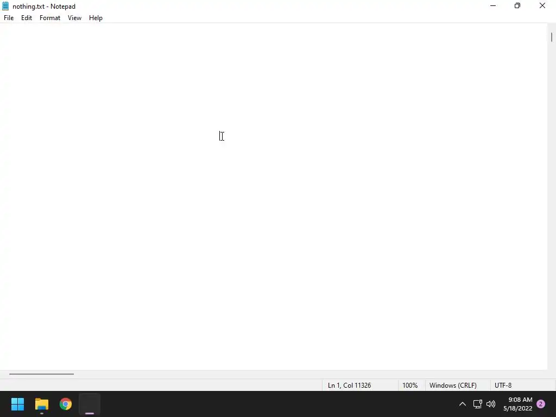Restore down the Notepad window
Viewport: 556px width, 417px height.
click(517, 6)
